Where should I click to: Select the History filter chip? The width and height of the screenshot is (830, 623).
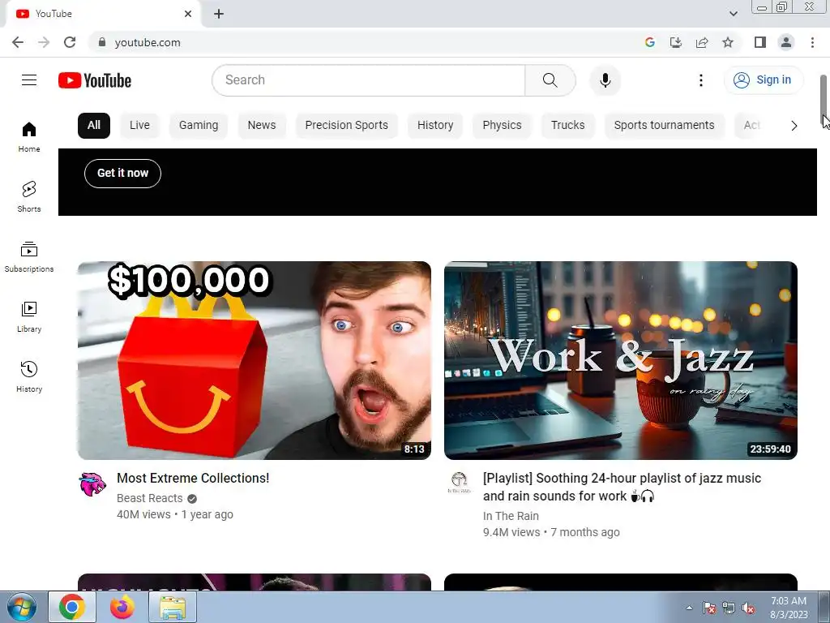click(435, 126)
